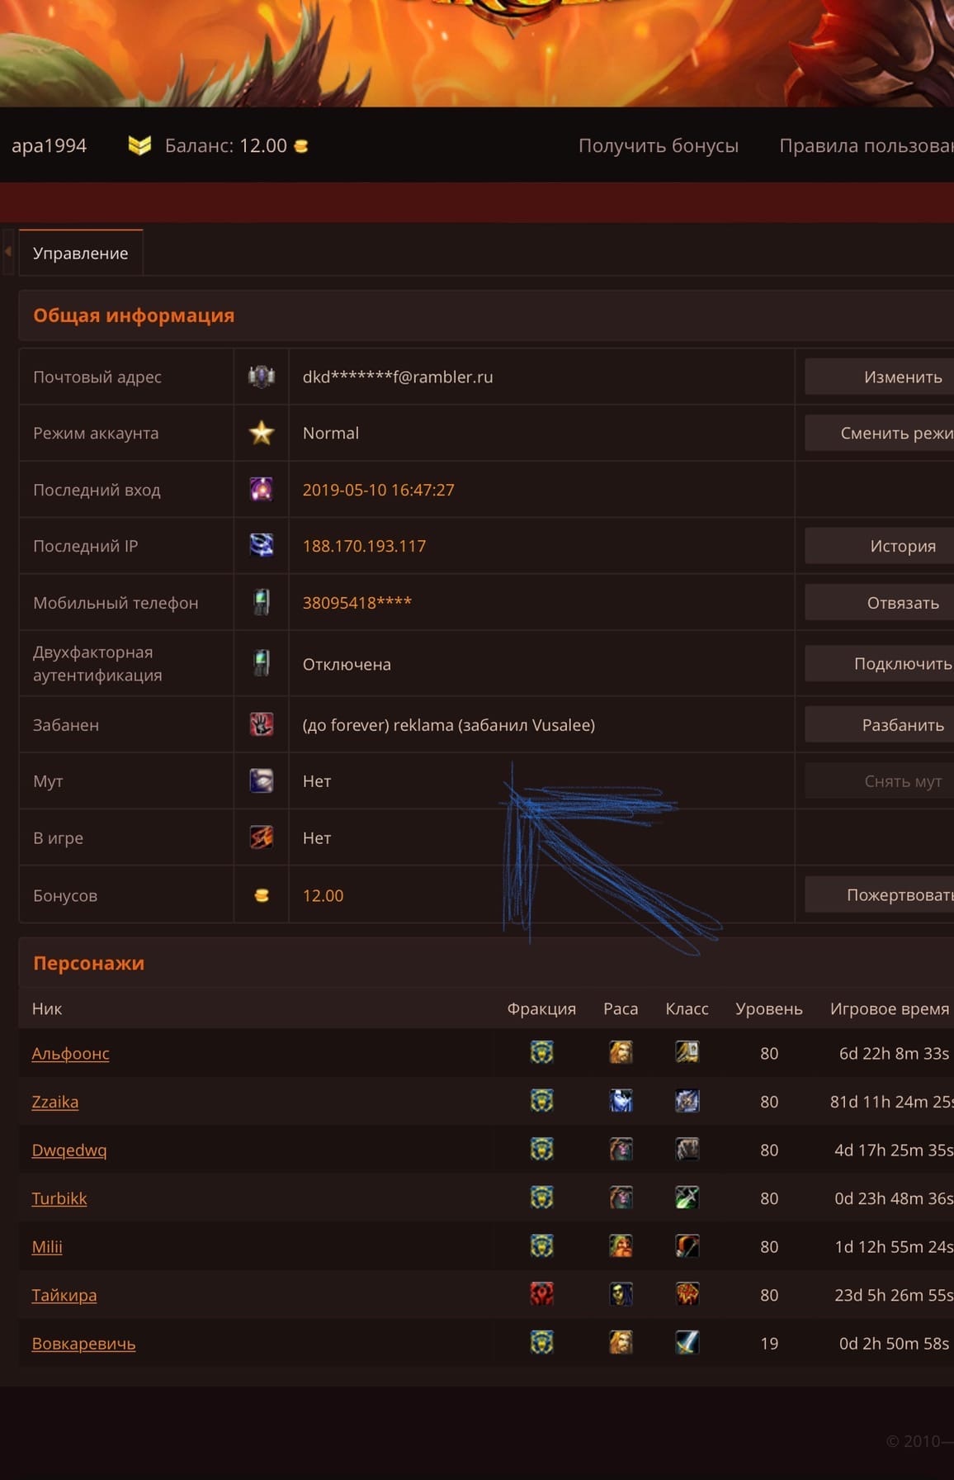Click the email address row icon
Image resolution: width=954 pixels, height=1480 pixels.
pyautogui.click(x=262, y=377)
